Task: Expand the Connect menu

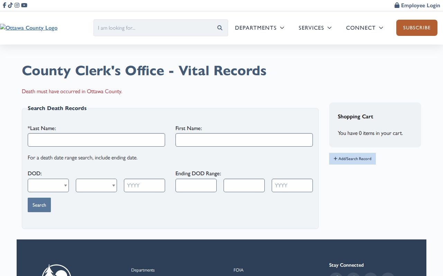Action: [x=365, y=28]
